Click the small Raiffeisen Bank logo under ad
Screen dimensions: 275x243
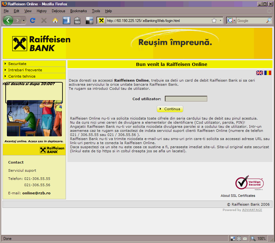52,150
